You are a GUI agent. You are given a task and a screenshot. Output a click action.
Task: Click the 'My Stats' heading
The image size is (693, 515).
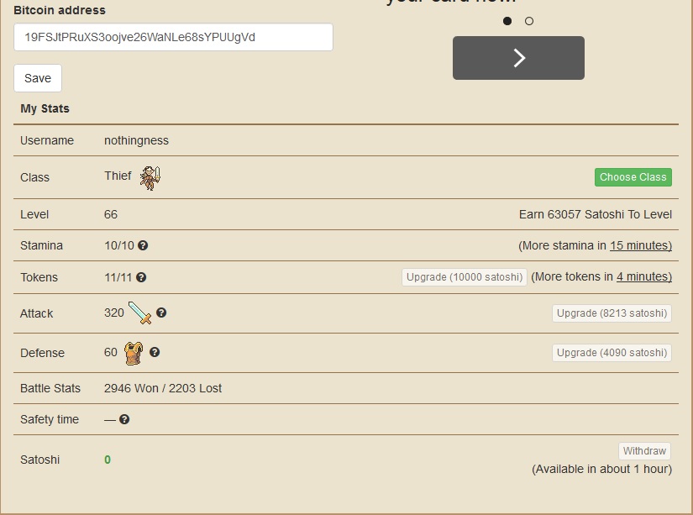(x=45, y=108)
